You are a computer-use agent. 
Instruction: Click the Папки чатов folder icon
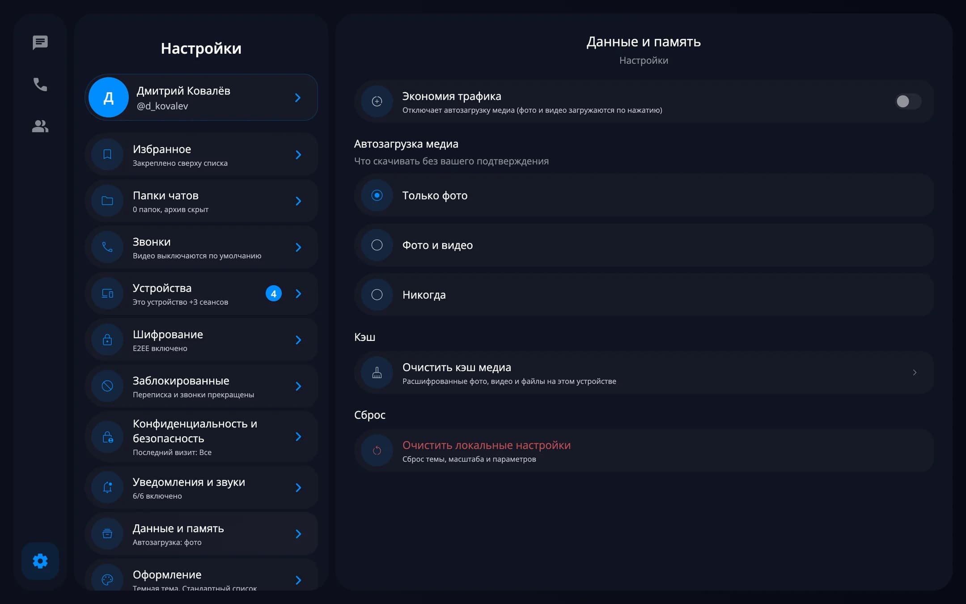coord(107,201)
